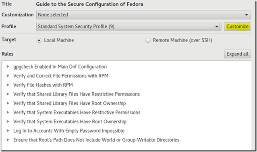Select the Local Machine radio button
This screenshot has height=152, width=257.
[39, 40]
